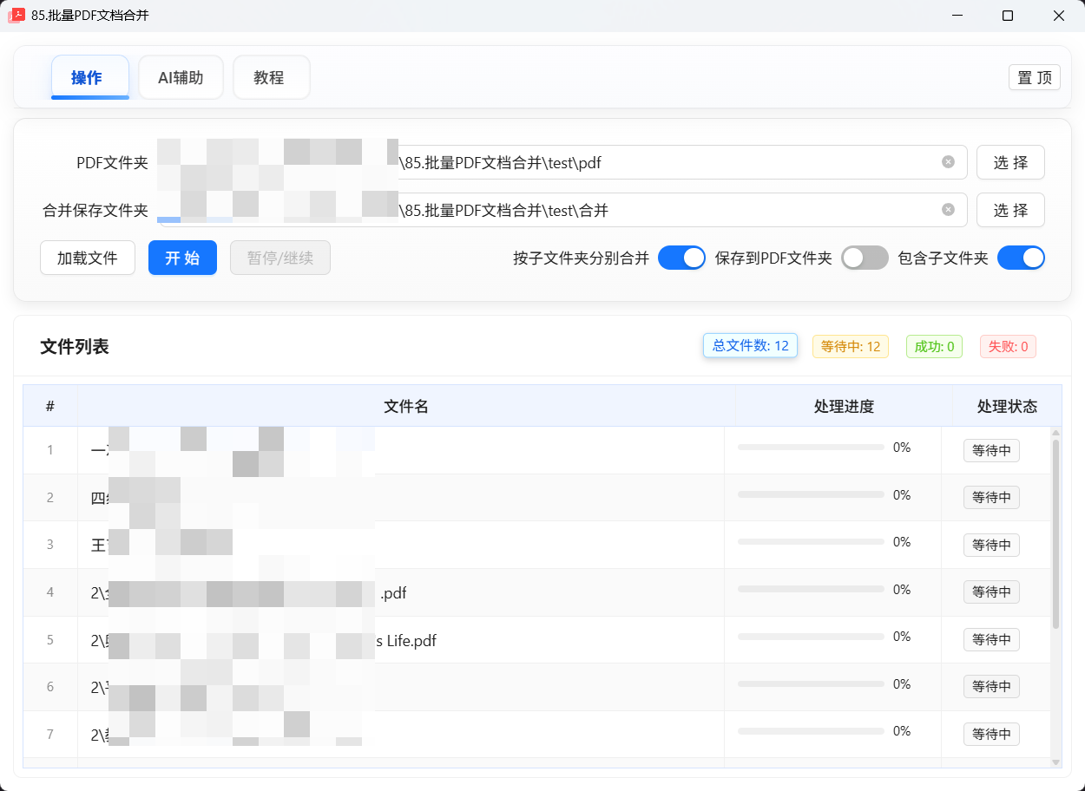Disable the 按子文件夹分别合并 toggle
The height and width of the screenshot is (791, 1085).
pos(681,258)
